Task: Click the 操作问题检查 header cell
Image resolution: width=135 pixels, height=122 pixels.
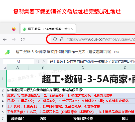Action: click(83, 119)
